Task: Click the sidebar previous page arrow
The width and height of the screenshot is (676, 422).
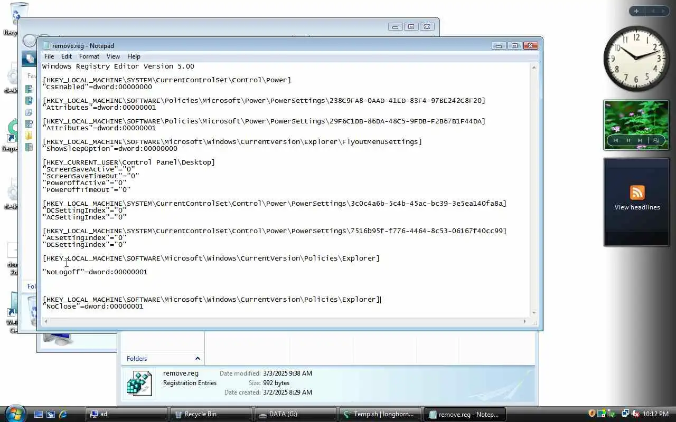Action: [x=653, y=11]
